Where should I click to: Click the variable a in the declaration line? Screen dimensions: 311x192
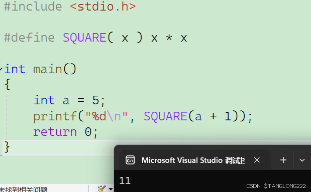coord(66,101)
